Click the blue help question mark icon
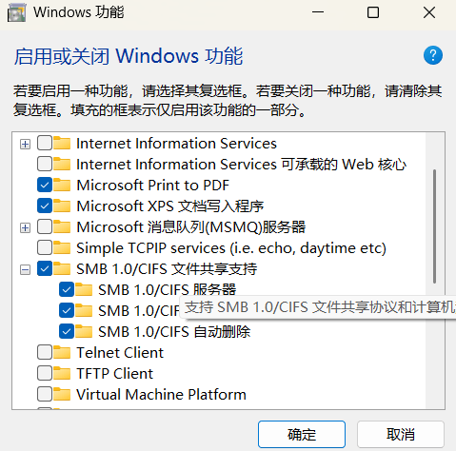The width and height of the screenshot is (456, 451). click(433, 55)
